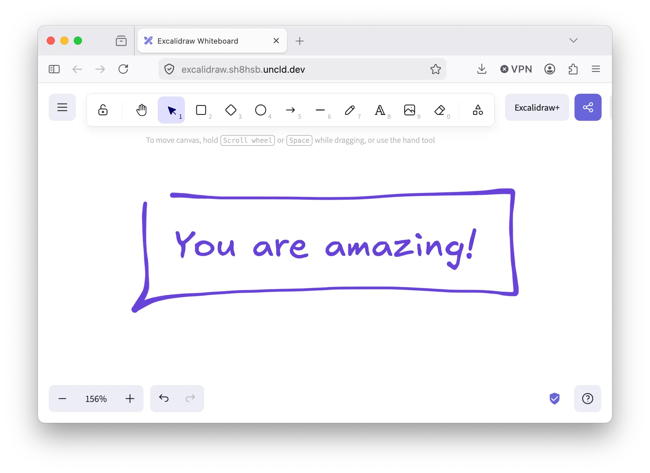Open the browser downloads panel
Screen dimensions: 650x473
tap(482, 69)
